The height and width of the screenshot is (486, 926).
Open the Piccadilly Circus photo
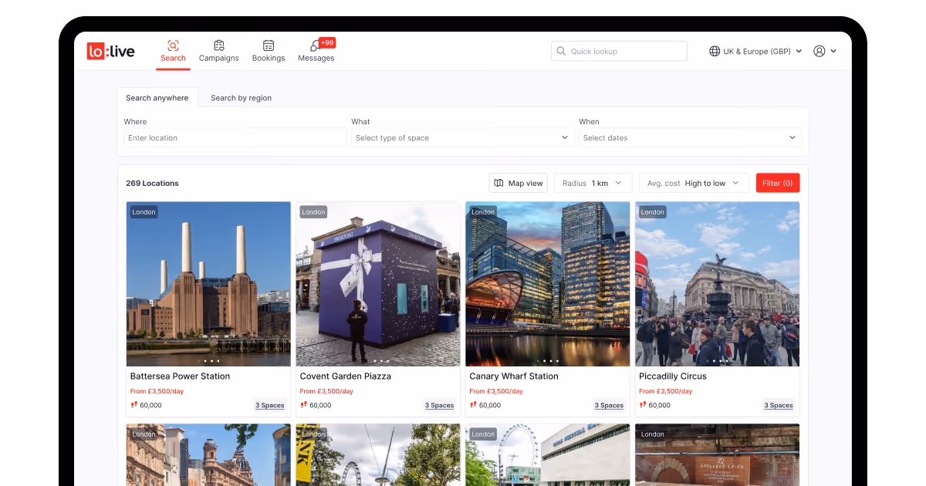point(718,284)
